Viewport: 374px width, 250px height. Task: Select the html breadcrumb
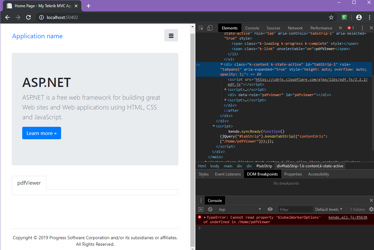(202, 166)
